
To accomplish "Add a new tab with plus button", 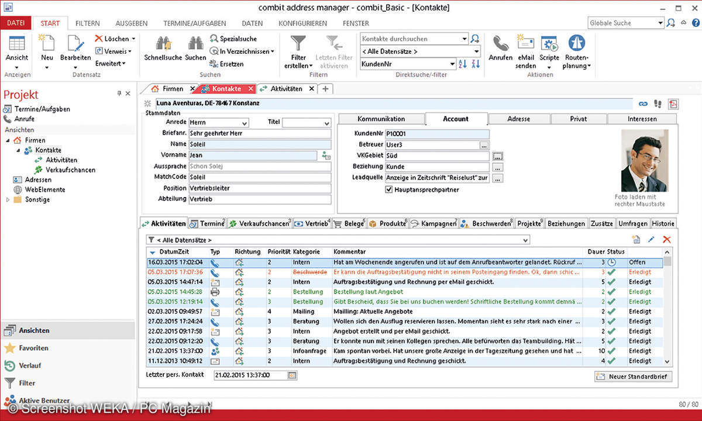I will coord(325,89).
